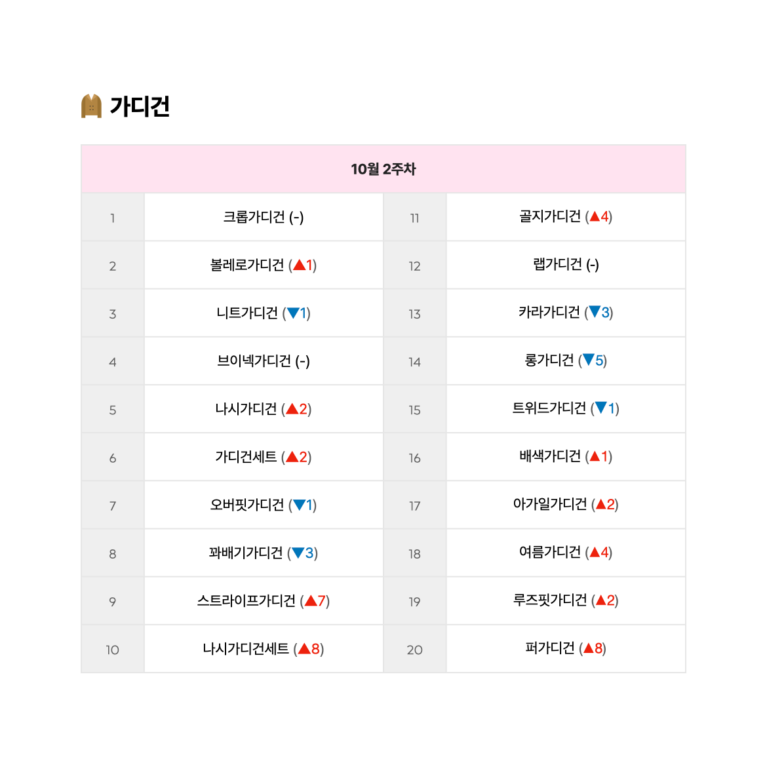This screenshot has width=767, height=767.
Task: Click the blue down arrow beside 롱가디건
Action: point(589,360)
